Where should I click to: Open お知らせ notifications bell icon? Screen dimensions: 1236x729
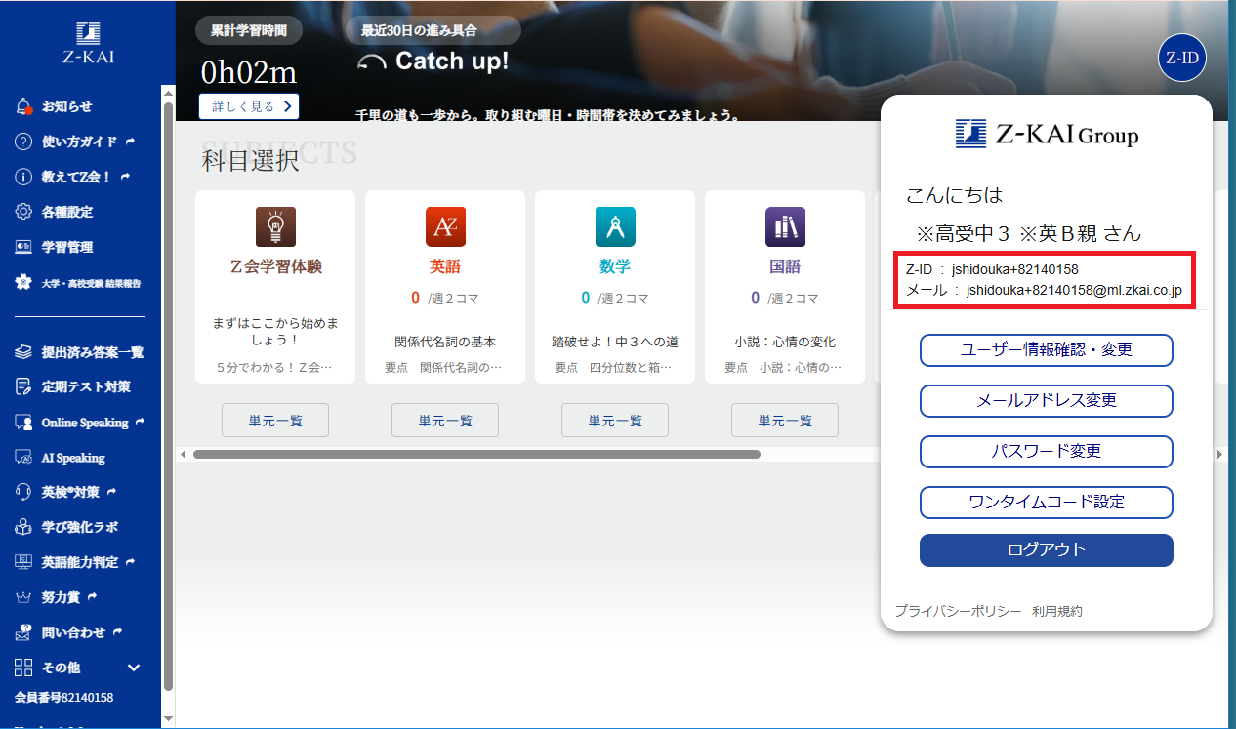24,106
